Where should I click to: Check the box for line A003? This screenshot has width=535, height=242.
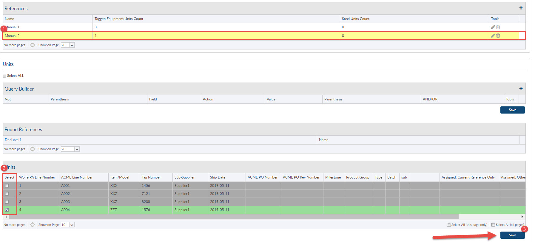click(7, 202)
